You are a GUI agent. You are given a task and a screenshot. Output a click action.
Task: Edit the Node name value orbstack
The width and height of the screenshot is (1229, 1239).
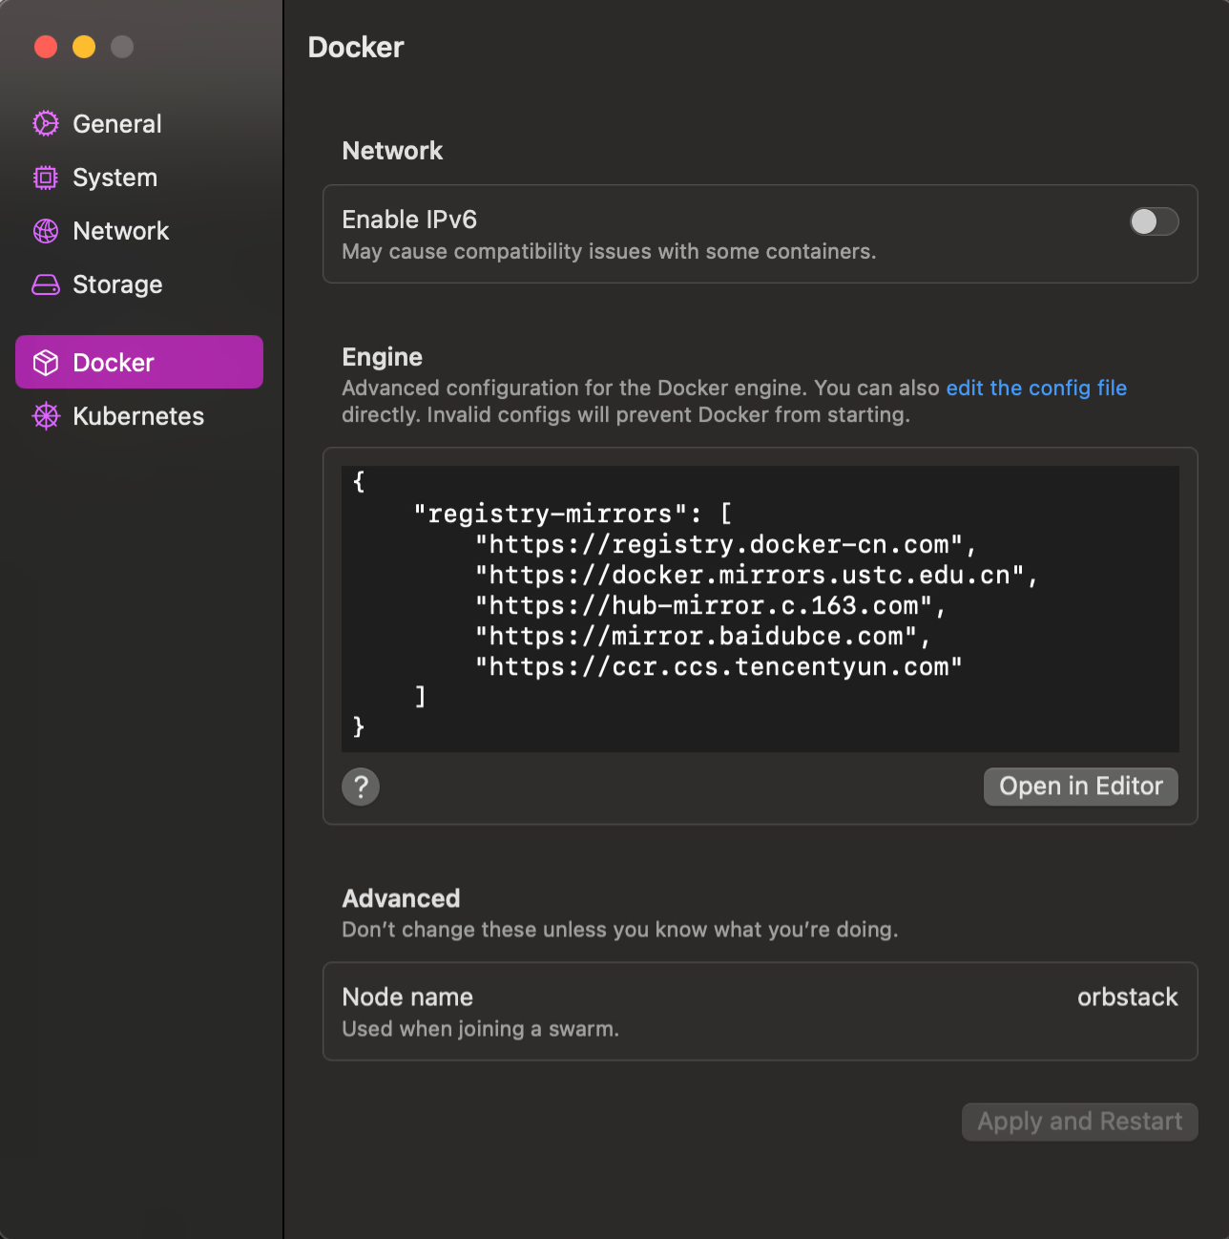(x=1127, y=997)
